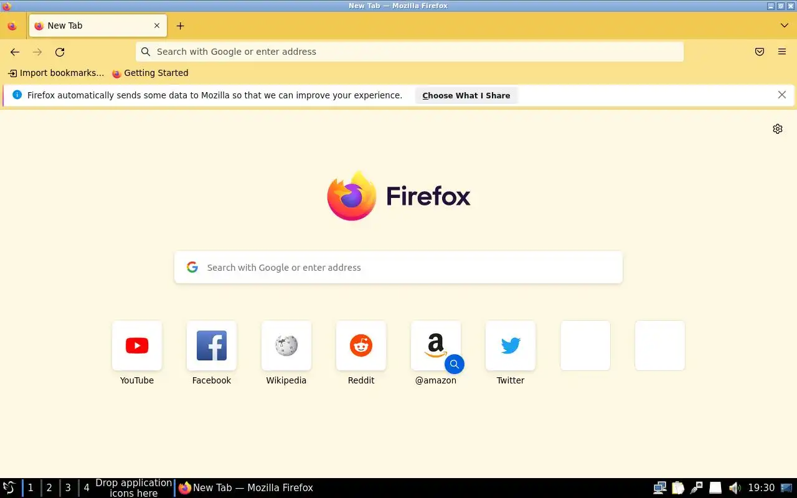Viewport: 797px width, 498px height.
Task: Click the Firefox logo on page
Action: pos(398,196)
